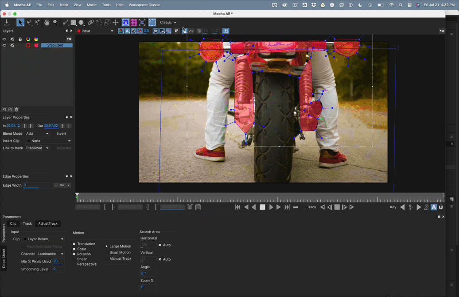This screenshot has height=297, width=459.
Task: Select Manual Track radio option
Action: coord(106,258)
